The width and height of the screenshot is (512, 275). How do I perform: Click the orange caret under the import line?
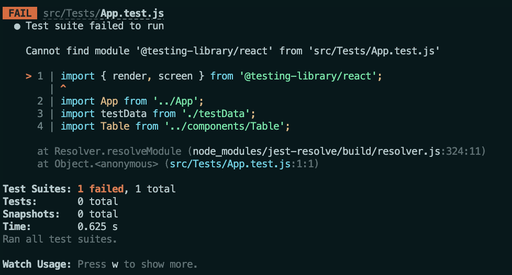(x=63, y=88)
